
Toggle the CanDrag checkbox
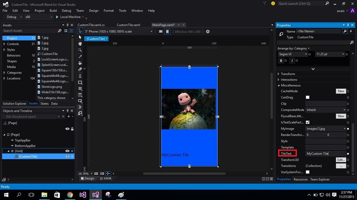[307, 97]
